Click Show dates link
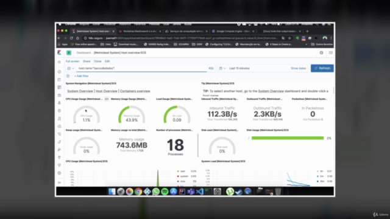The width and height of the screenshot is (390, 219). click(298, 68)
